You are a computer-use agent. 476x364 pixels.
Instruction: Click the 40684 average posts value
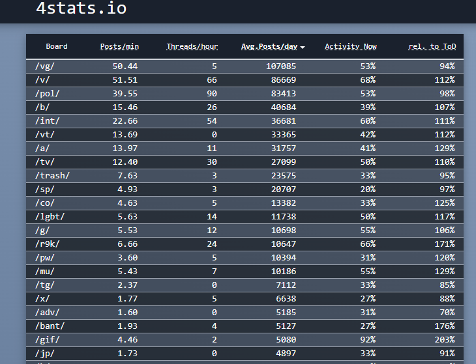click(283, 107)
